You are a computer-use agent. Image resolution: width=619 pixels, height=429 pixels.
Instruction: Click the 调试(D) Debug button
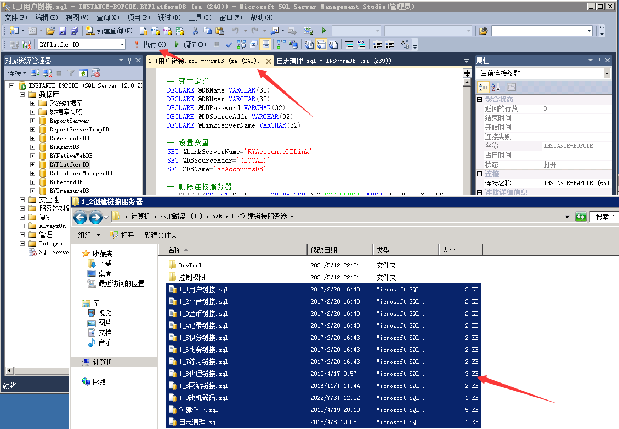point(190,44)
